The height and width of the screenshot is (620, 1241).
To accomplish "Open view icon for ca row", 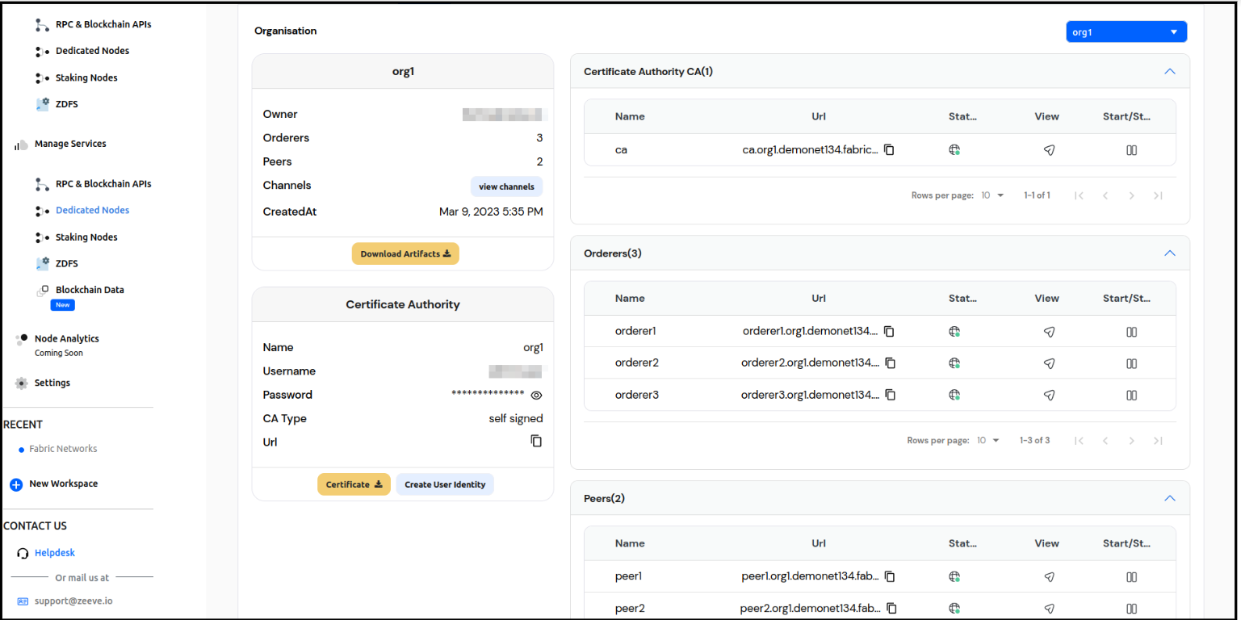I will (1049, 150).
